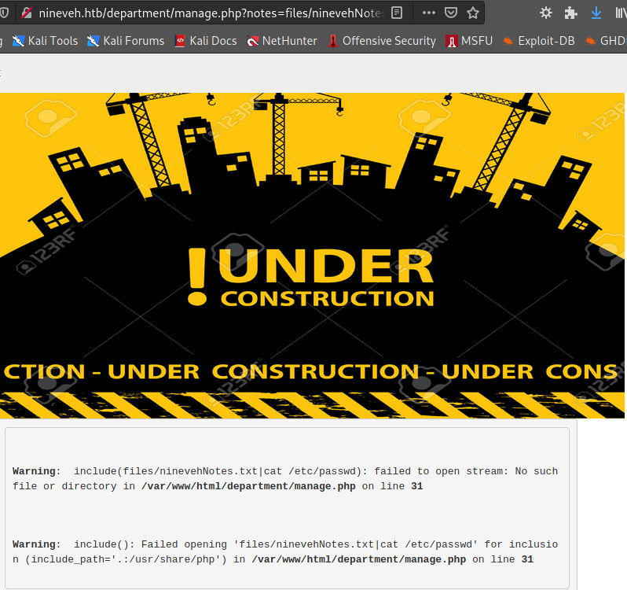Image resolution: width=627 pixels, height=590 pixels.
Task: Click the puzzle piece extension icon
Action: (x=570, y=13)
